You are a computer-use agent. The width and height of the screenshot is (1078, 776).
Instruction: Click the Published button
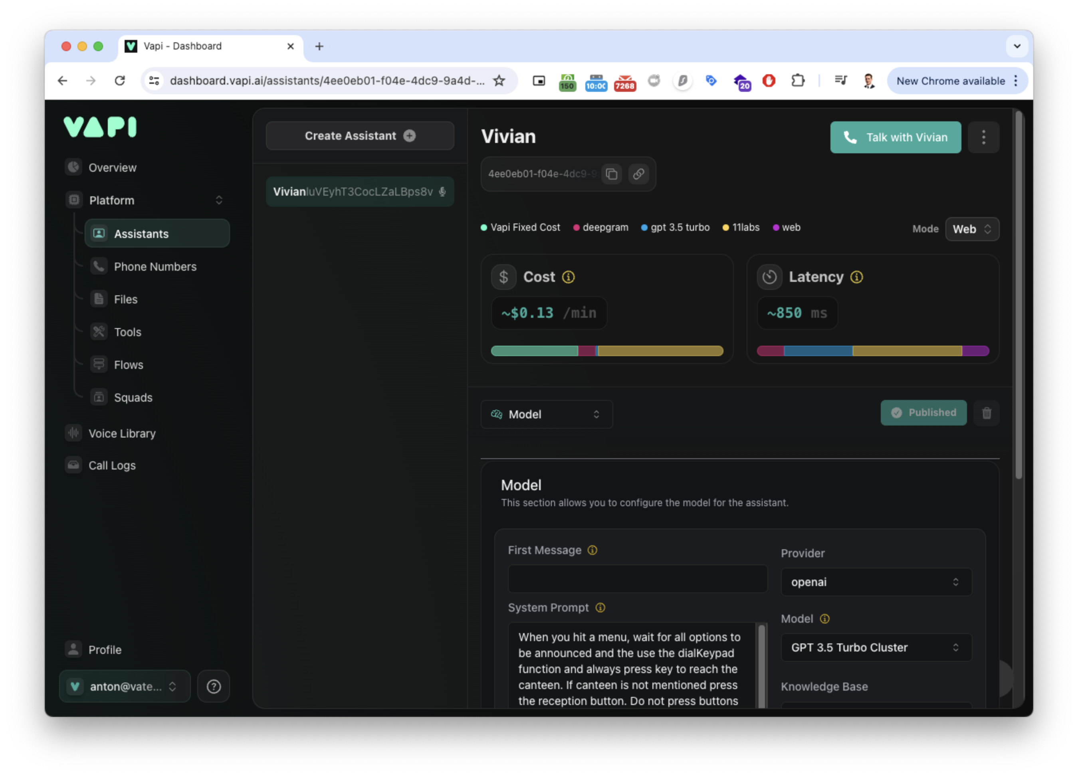coord(923,412)
